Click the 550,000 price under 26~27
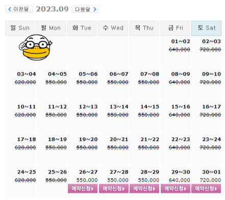The height and width of the screenshot is (200, 225). click(x=87, y=180)
